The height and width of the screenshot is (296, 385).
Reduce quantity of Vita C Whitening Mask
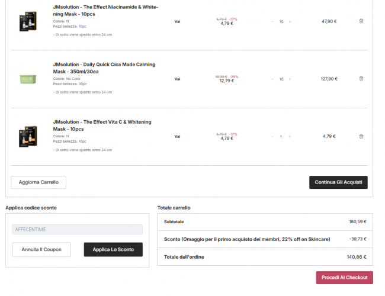(x=272, y=136)
